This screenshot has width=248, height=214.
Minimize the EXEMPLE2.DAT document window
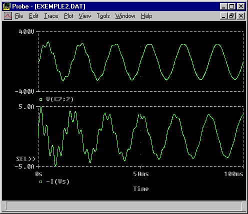(x=223, y=16)
